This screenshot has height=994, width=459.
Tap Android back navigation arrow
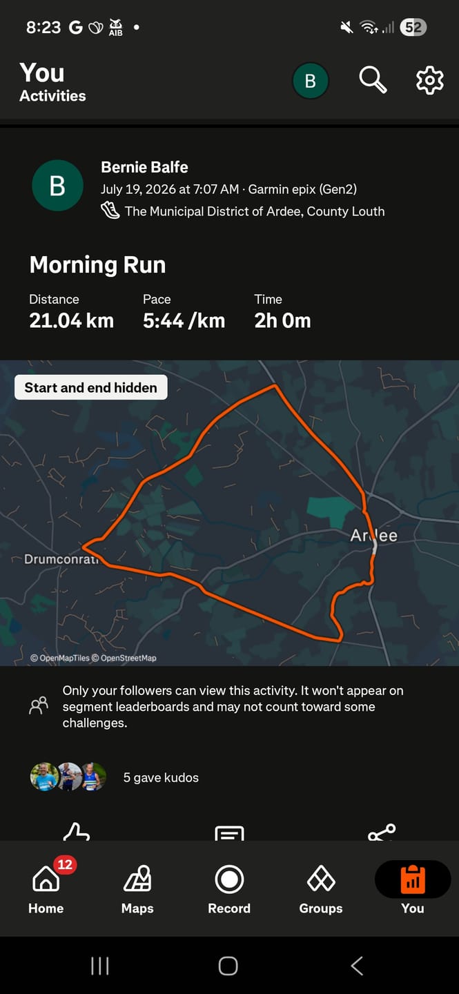pos(357,966)
